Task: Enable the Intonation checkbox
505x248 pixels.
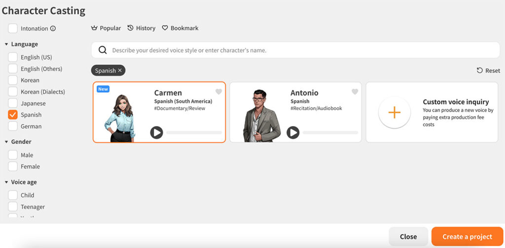Action: tap(13, 28)
